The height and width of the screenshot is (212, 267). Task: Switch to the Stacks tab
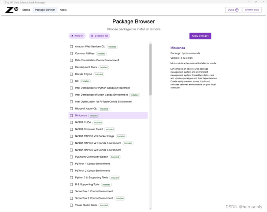[26, 10]
